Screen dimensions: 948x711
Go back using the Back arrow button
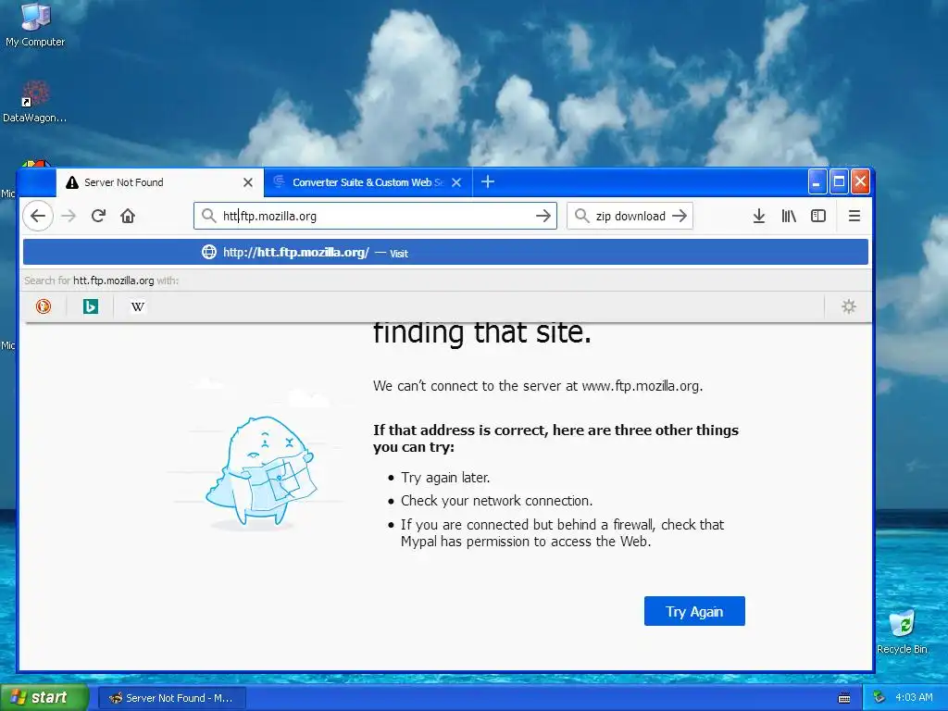point(37,216)
